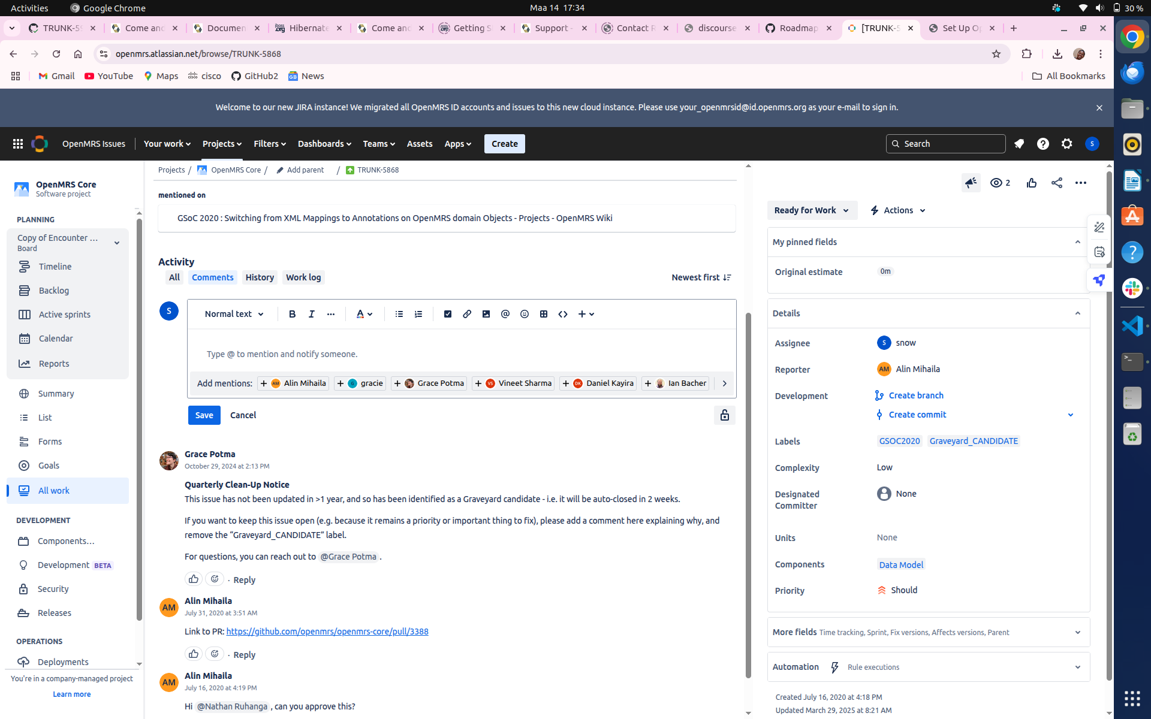Image resolution: width=1151 pixels, height=719 pixels.
Task: Open notifications bell
Action: 1019,144
